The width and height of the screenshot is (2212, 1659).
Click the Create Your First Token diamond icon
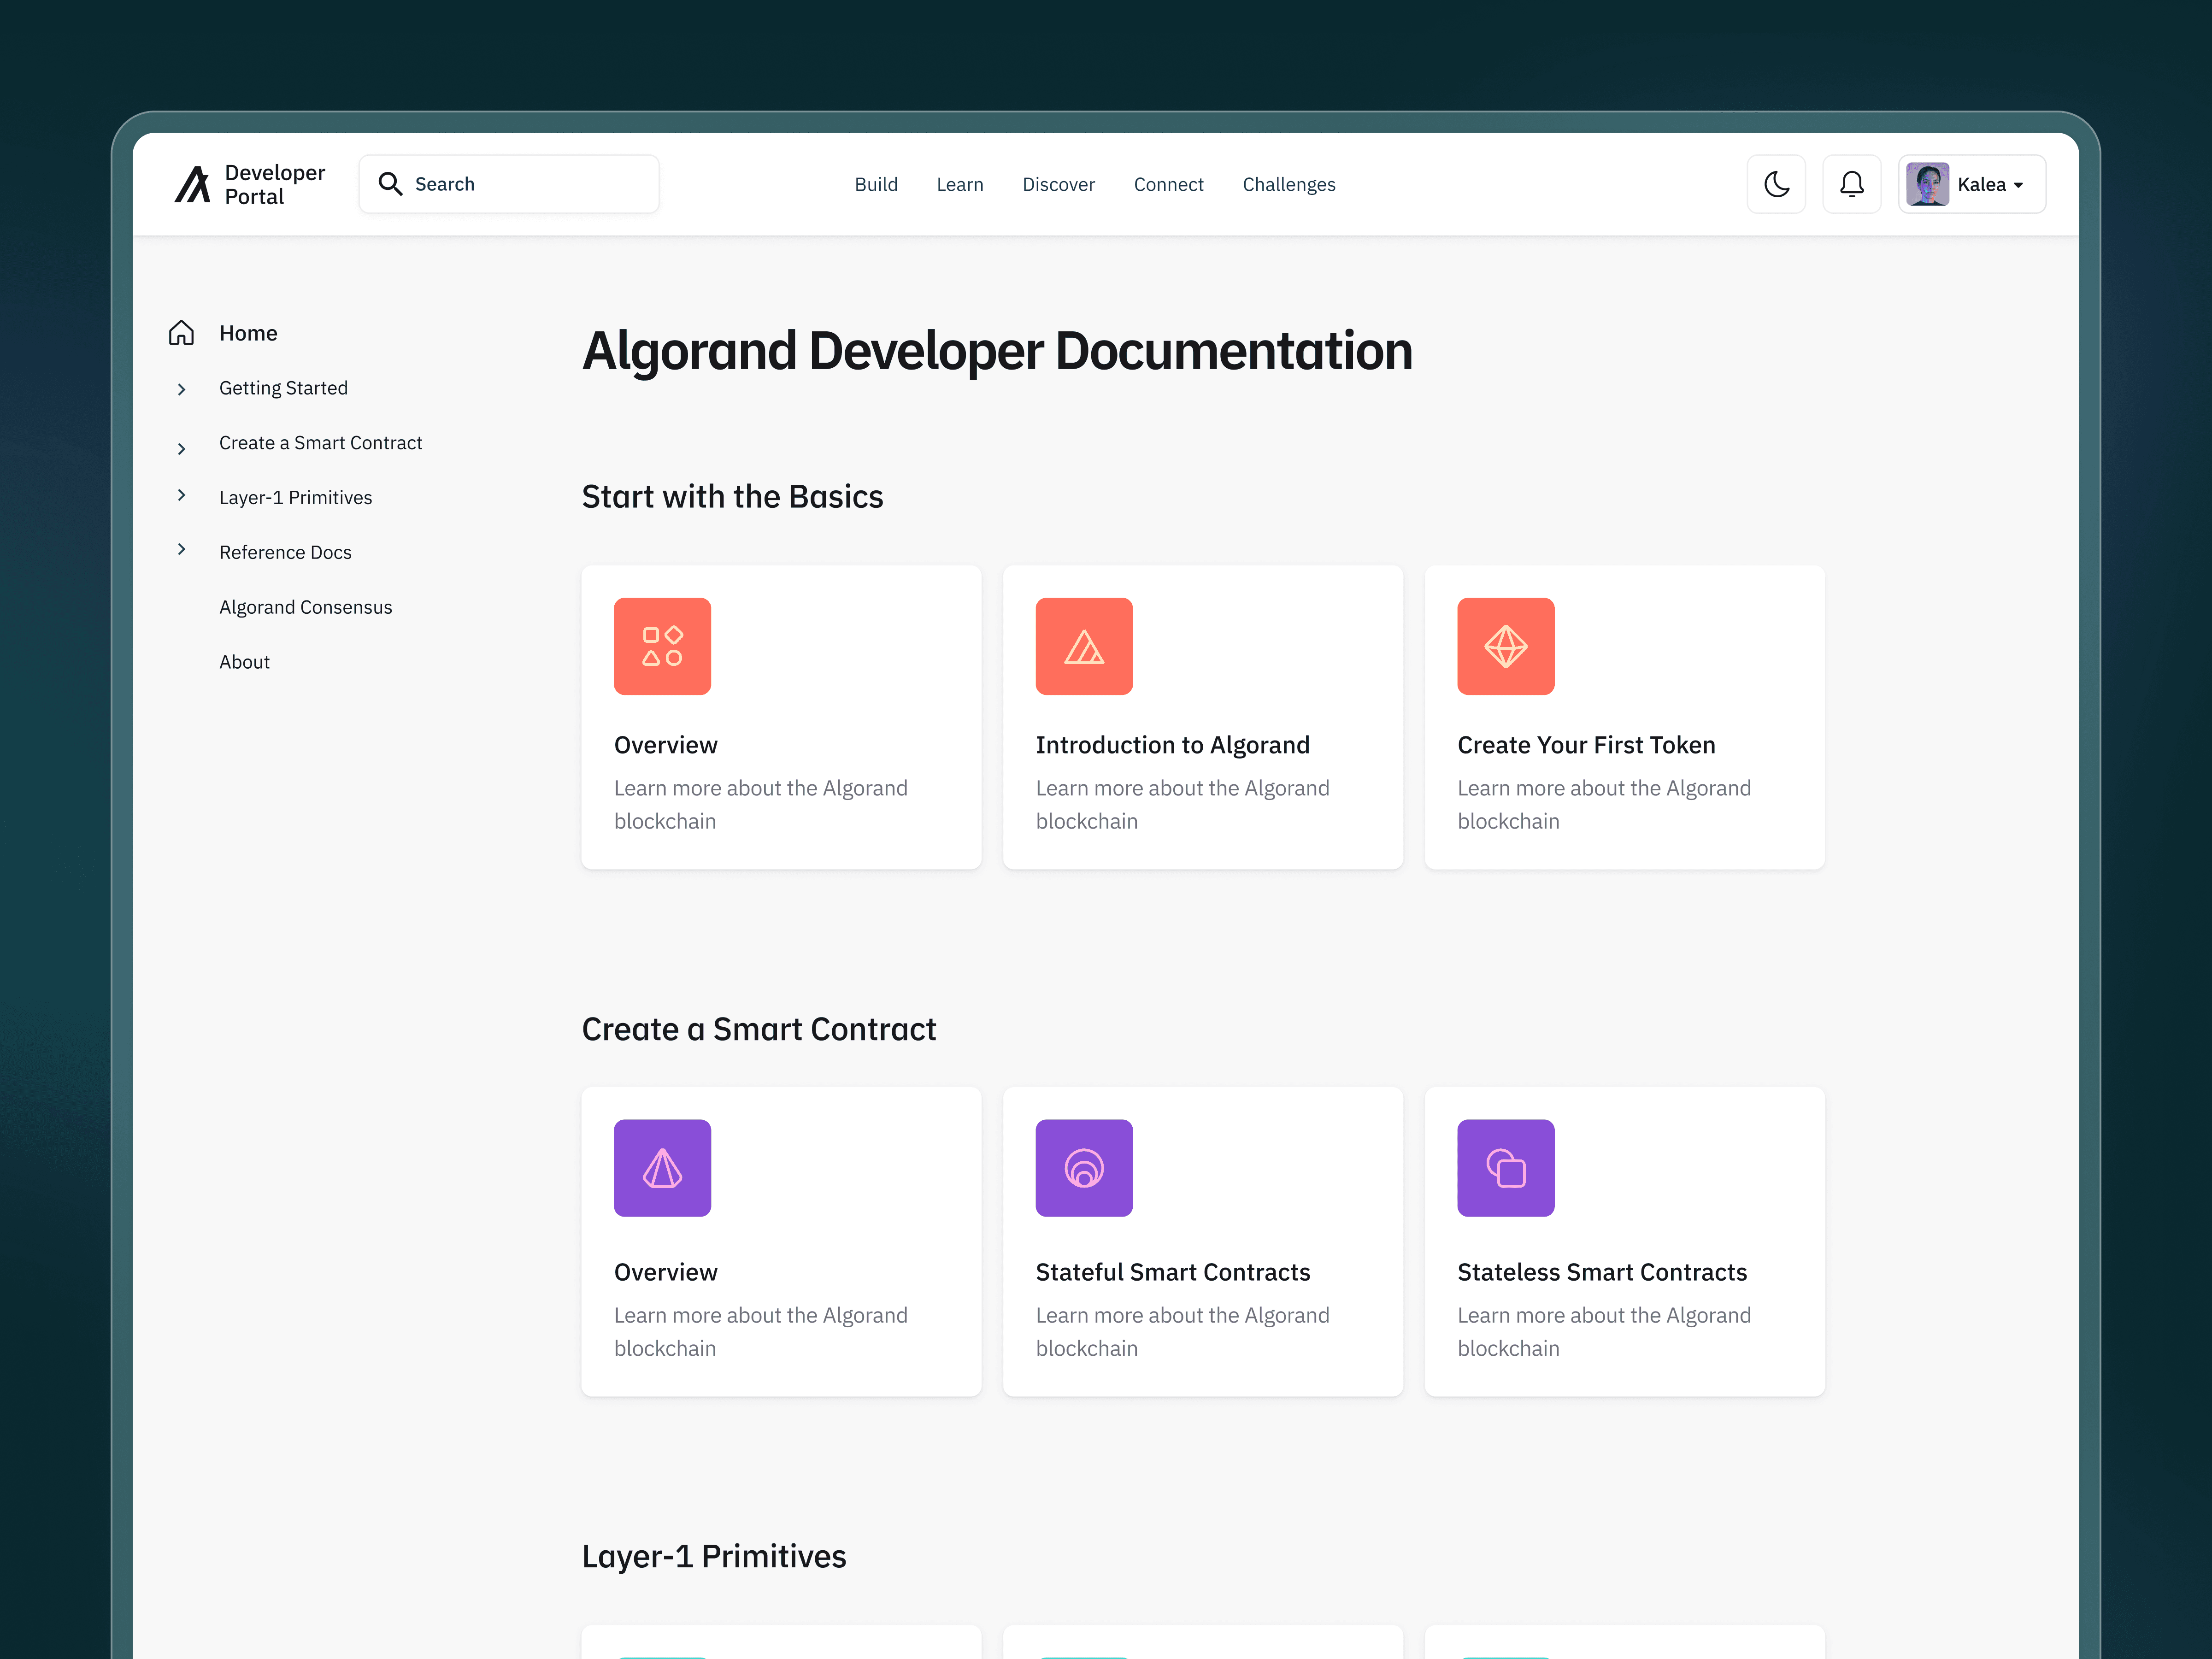click(x=1505, y=646)
